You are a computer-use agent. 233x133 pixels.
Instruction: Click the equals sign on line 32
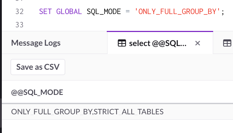[x=128, y=12]
